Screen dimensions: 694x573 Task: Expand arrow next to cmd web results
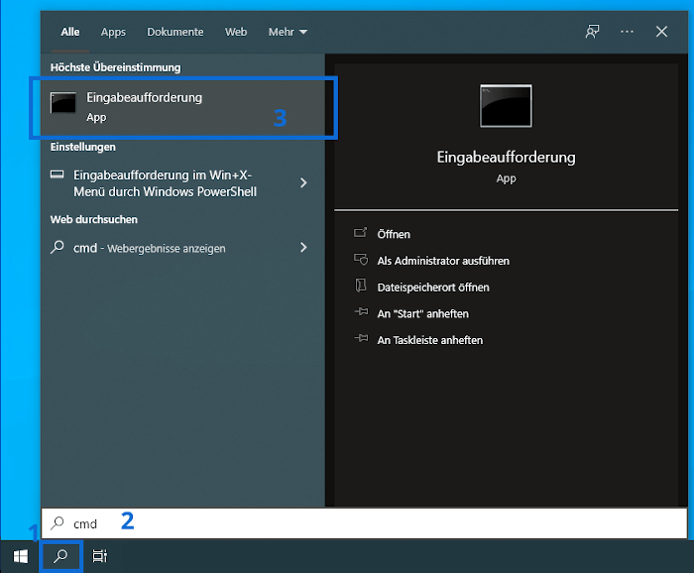click(x=303, y=247)
